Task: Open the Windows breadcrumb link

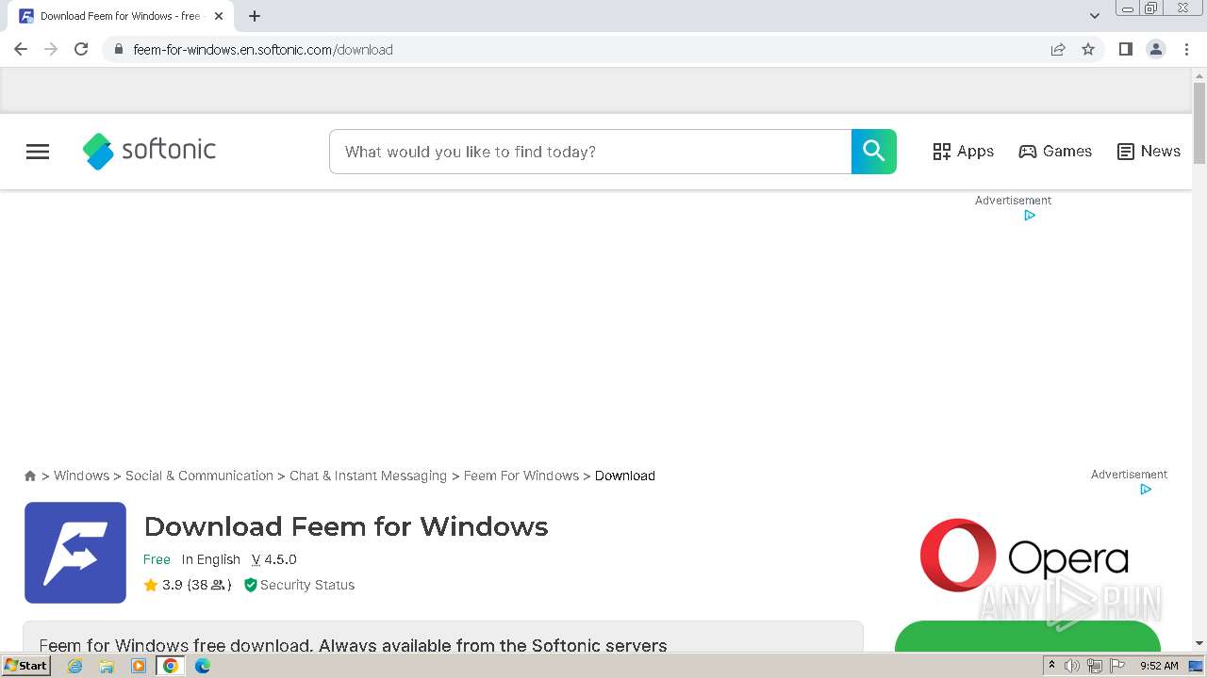Action: [81, 476]
